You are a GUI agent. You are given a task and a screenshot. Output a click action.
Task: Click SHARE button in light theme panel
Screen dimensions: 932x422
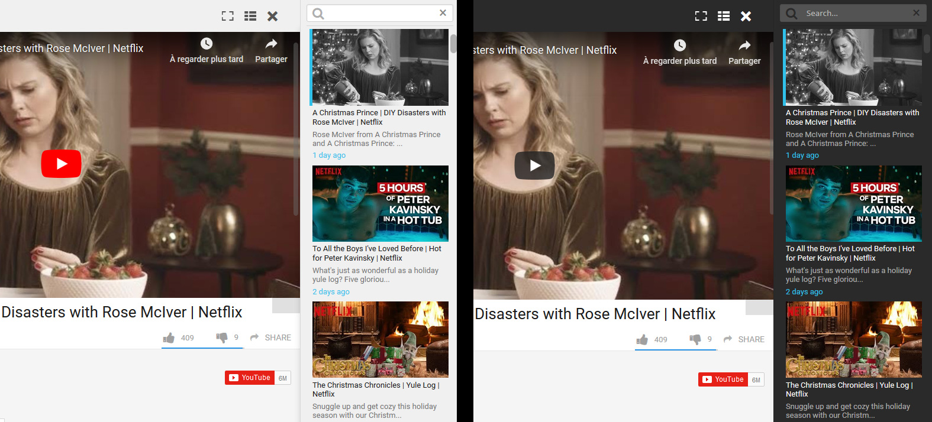tap(271, 337)
